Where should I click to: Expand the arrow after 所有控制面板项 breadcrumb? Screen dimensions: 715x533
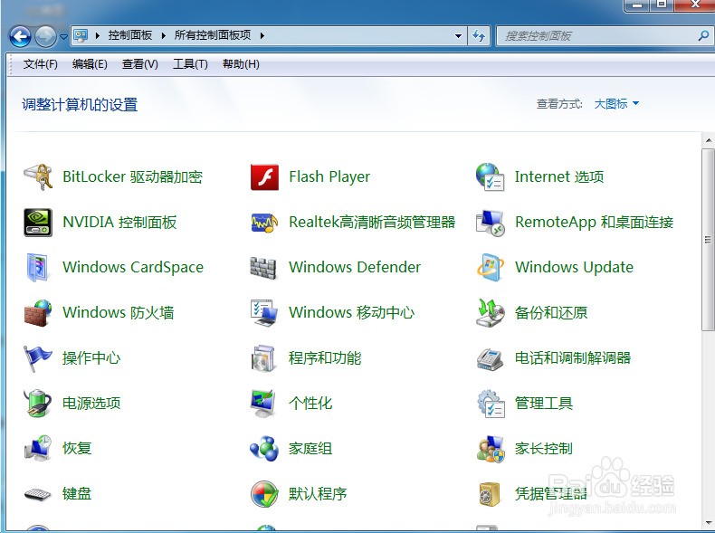pos(262,35)
